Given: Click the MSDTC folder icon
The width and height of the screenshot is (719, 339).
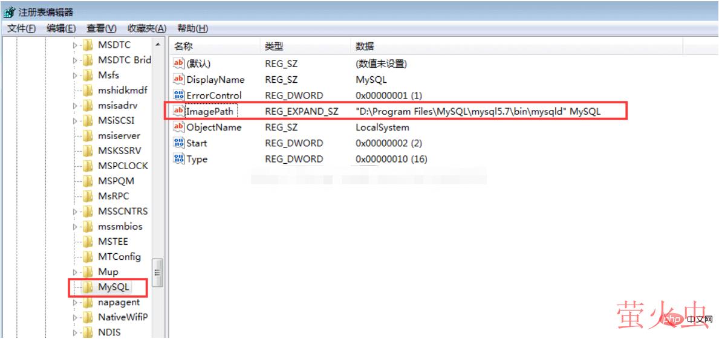Looking at the screenshot, I should (x=88, y=45).
